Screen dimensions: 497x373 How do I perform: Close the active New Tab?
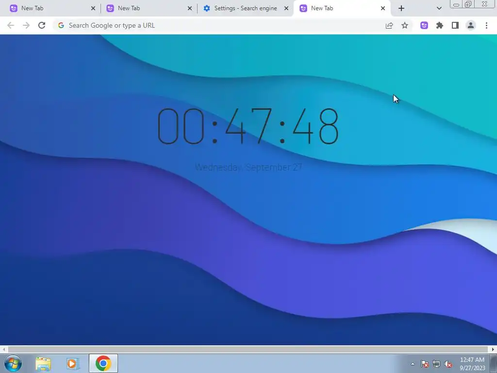tap(383, 8)
